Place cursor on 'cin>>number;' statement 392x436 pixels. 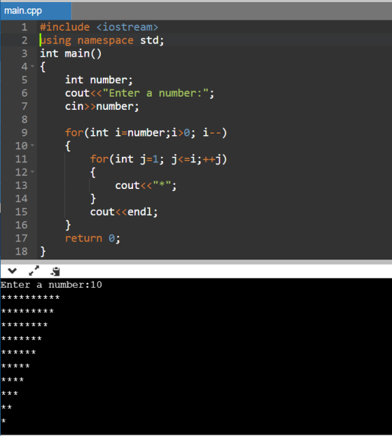point(101,106)
